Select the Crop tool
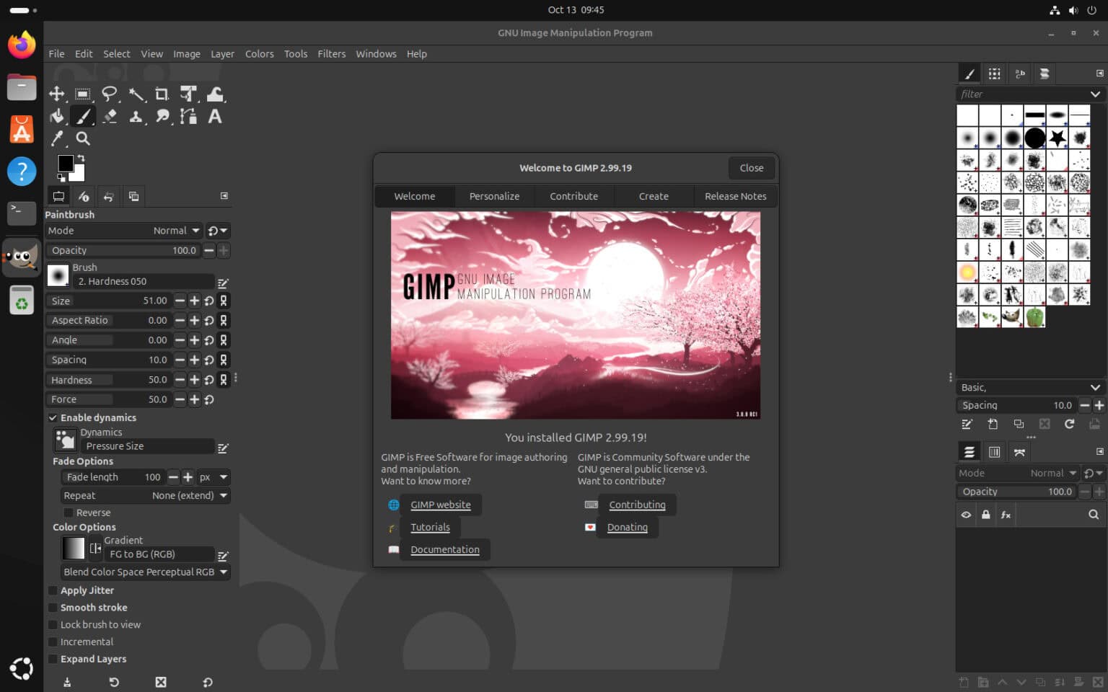 [x=162, y=94]
